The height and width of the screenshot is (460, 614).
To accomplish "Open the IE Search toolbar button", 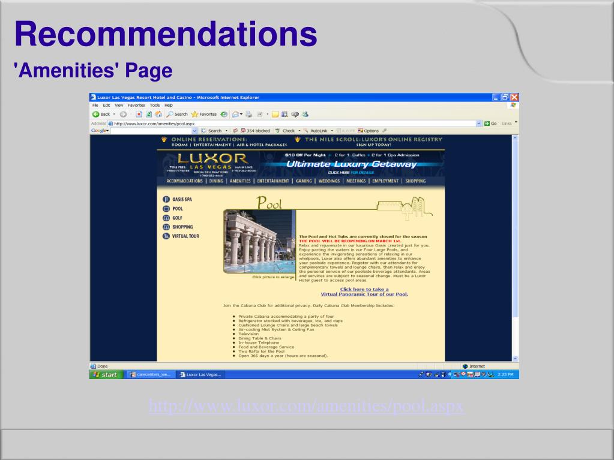I will 177,114.
